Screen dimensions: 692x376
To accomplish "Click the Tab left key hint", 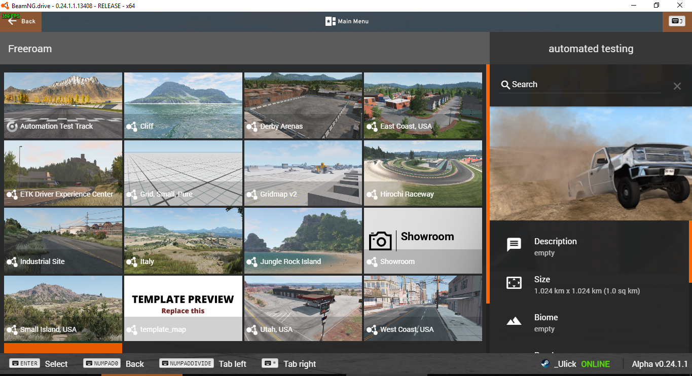I will click(203, 364).
